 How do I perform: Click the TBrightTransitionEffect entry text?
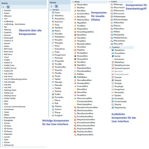[x=85, y=135]
